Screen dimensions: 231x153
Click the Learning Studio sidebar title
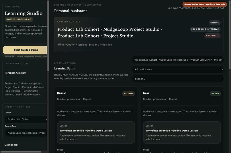pyautogui.click(x=24, y=13)
